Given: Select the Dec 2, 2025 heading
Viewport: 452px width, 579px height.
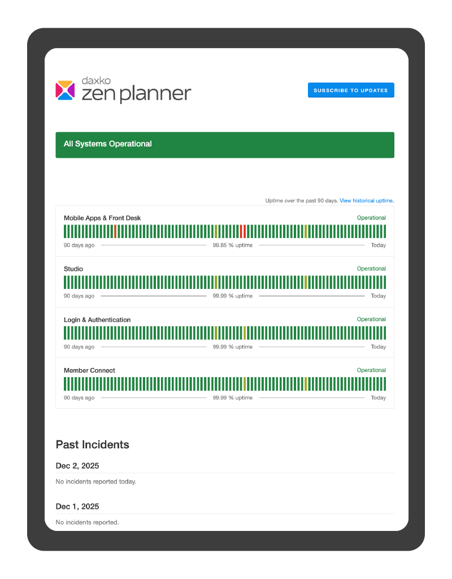Looking at the screenshot, I should (x=77, y=465).
